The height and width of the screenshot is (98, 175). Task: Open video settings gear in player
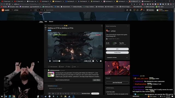pyautogui.click(x=93, y=61)
